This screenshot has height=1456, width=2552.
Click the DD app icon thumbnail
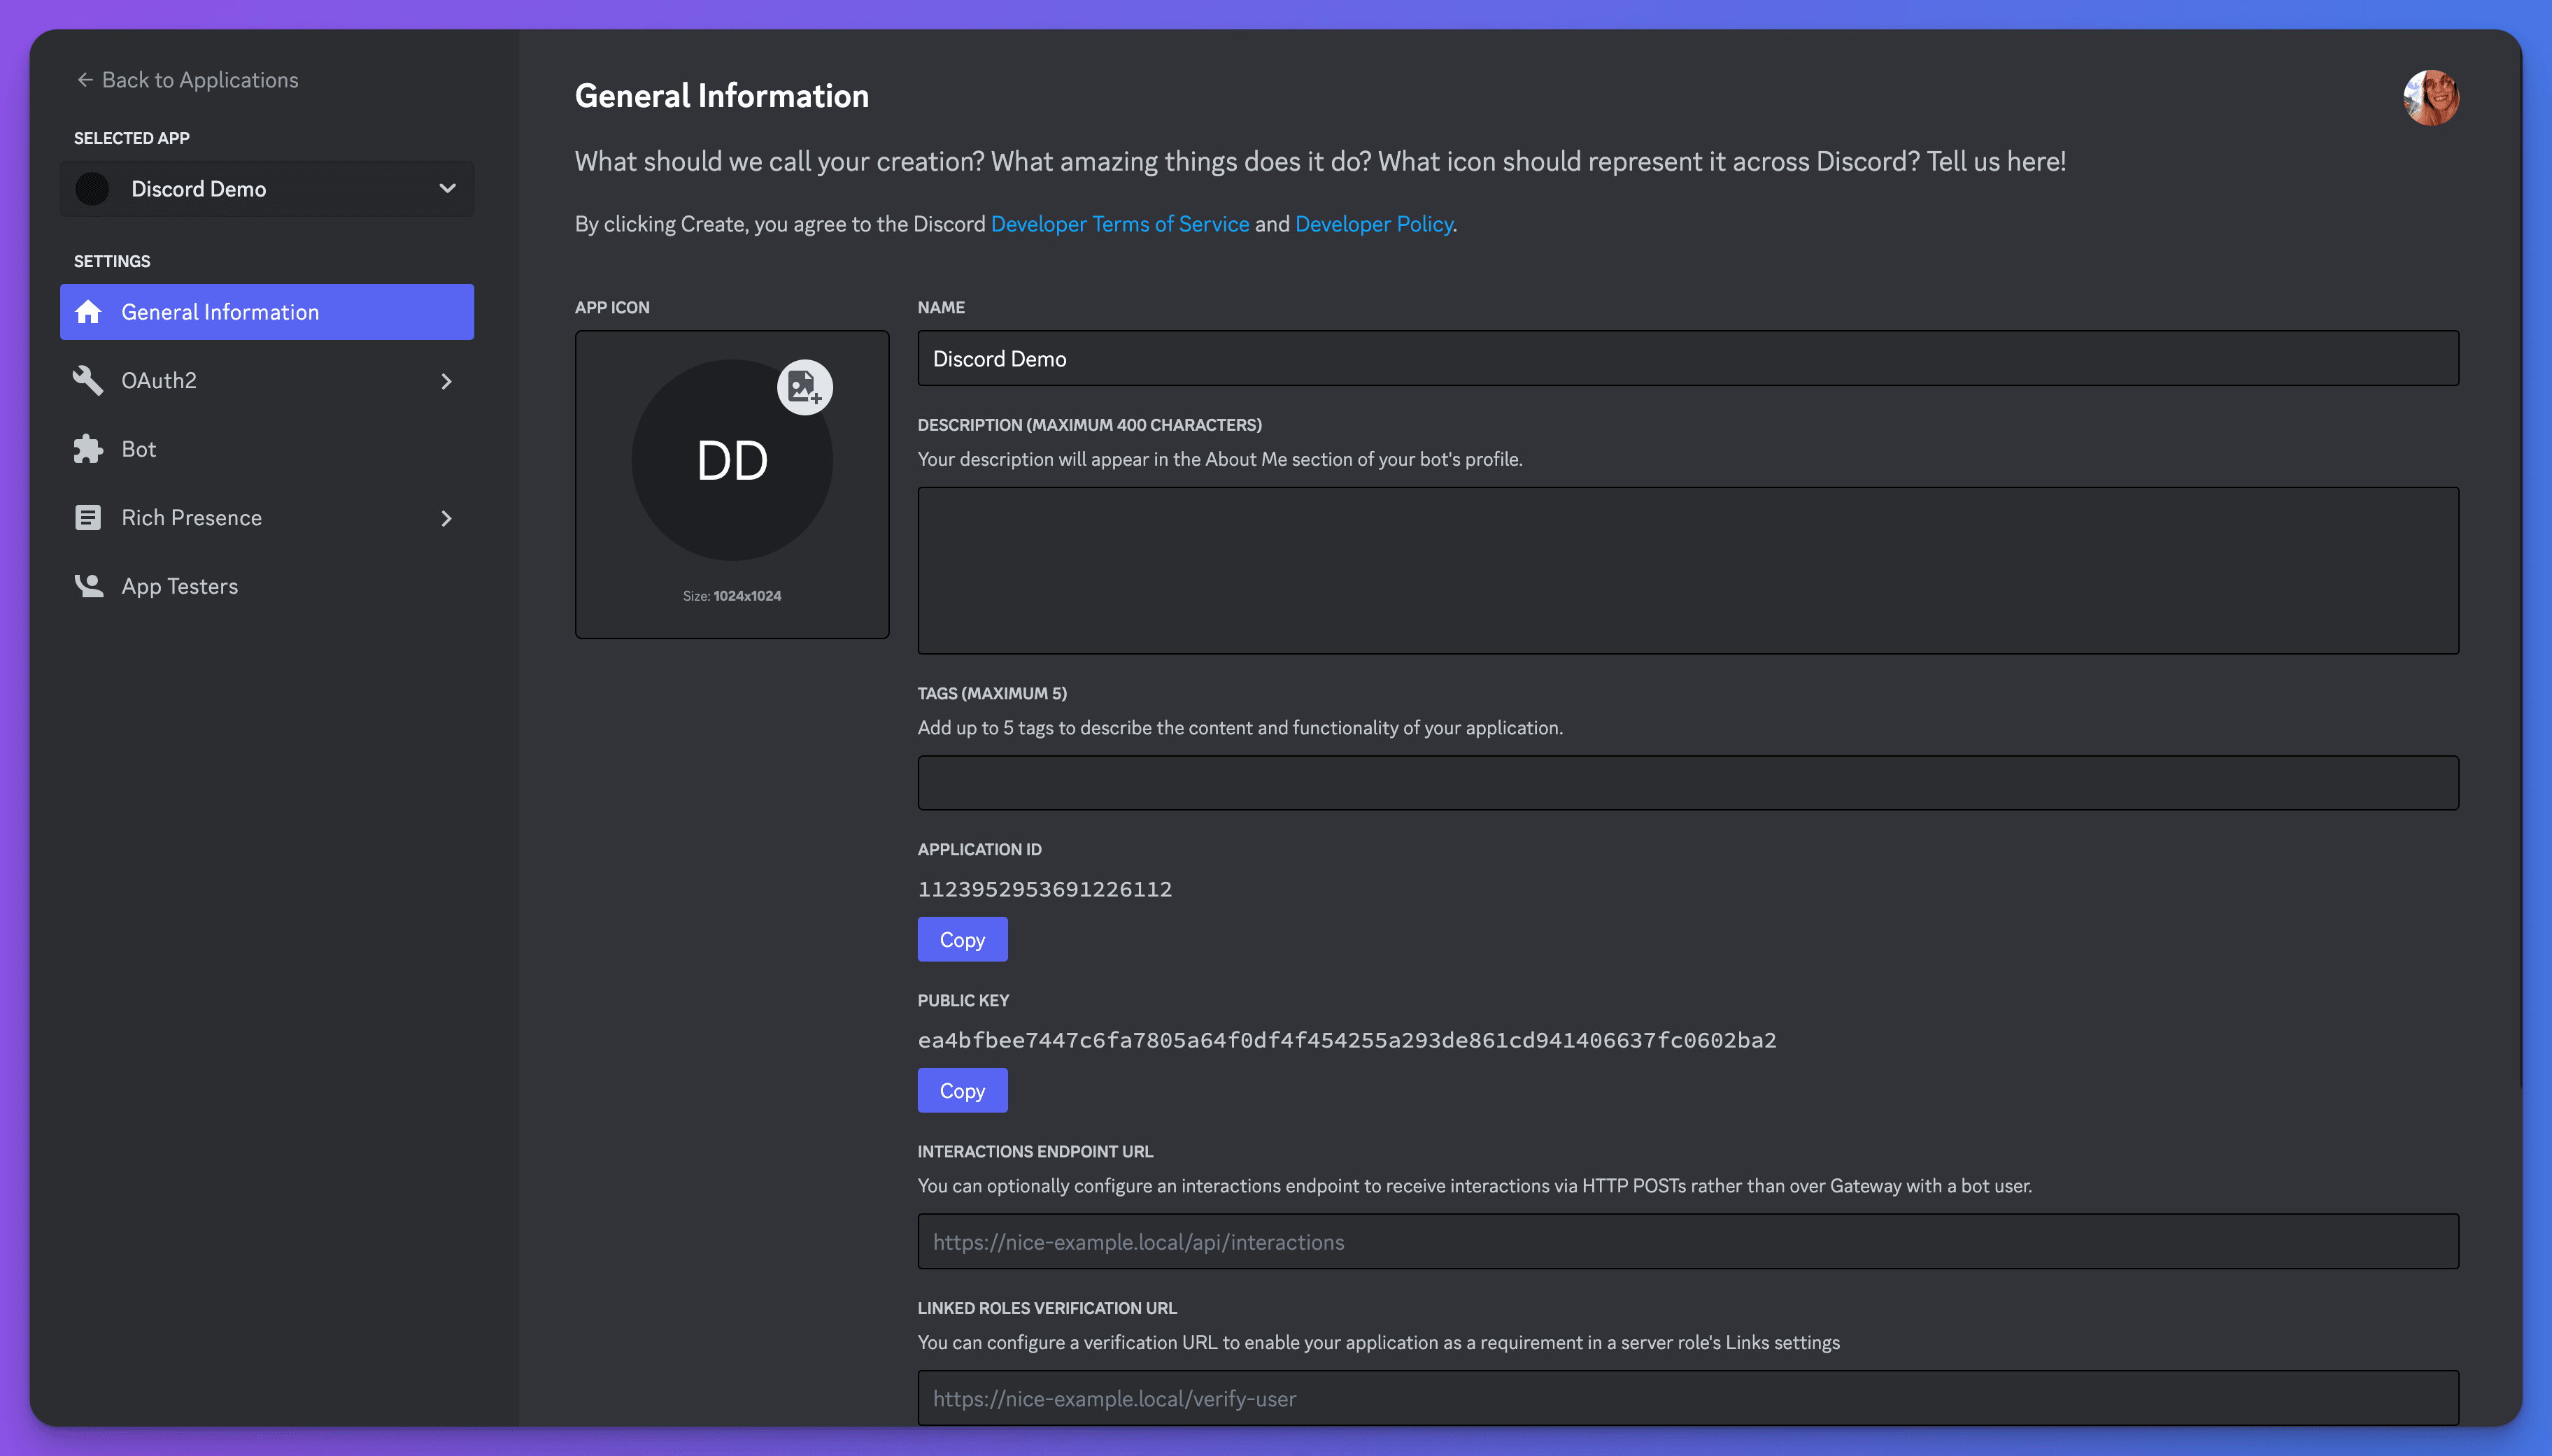pos(732,460)
